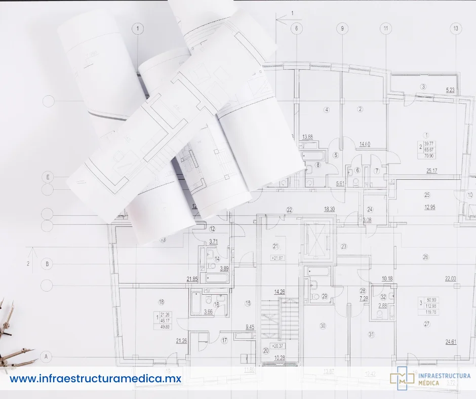
Task: Click the Infraestructura Médica brand name text
Action: point(444,379)
